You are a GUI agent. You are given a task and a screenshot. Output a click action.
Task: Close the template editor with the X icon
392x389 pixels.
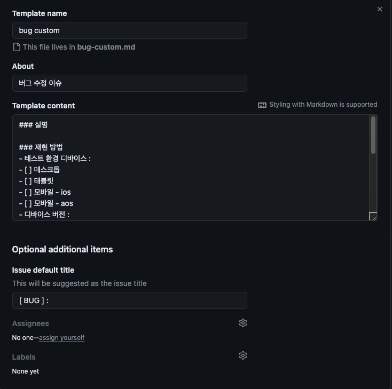pos(380,9)
